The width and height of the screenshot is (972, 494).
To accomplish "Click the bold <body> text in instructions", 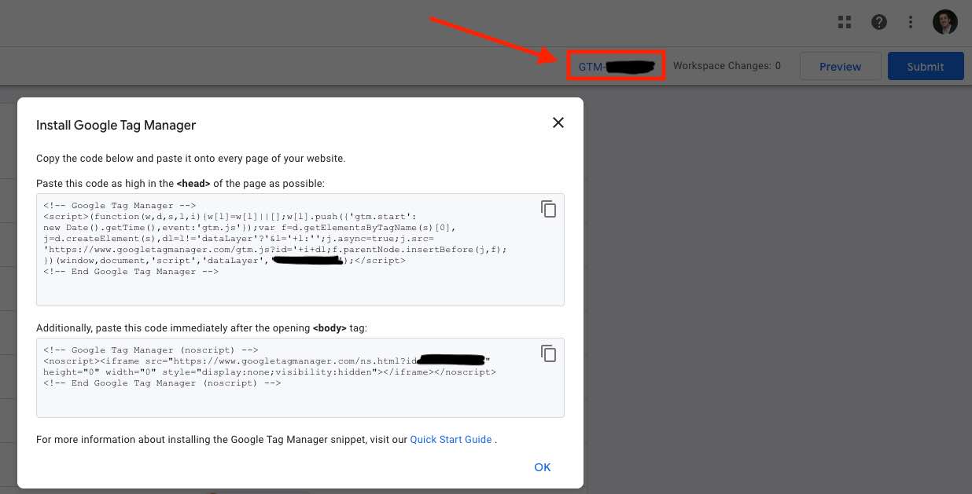I will (330, 327).
